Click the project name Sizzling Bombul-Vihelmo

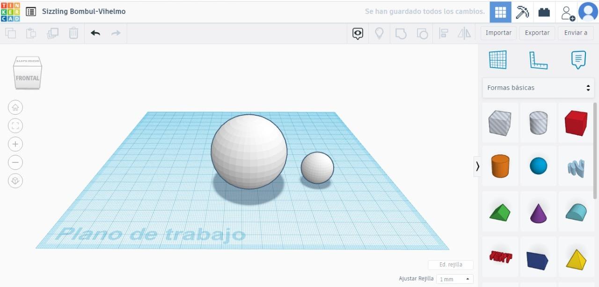tap(84, 11)
